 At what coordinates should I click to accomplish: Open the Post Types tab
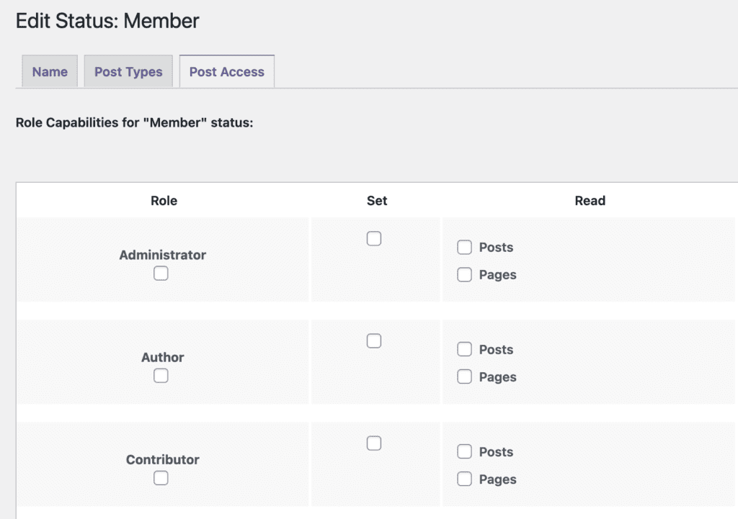[x=128, y=71]
